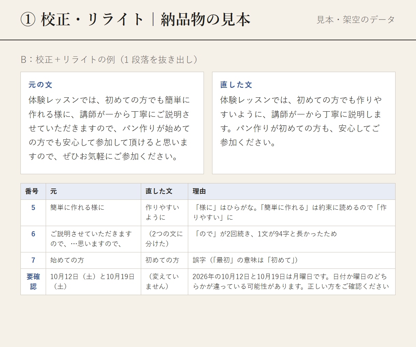
Task: Click the revised paragraph starting '体験レッスンでは、初めての方でも作りや'
Action: 301,121
